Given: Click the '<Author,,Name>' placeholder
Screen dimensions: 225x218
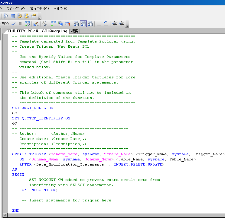Looking at the screenshot, I should coord(68,134).
